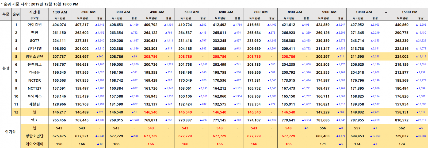Select candidate name 백현
Image resolution: width=428 pixels, height=148 pixels.
[35, 33]
